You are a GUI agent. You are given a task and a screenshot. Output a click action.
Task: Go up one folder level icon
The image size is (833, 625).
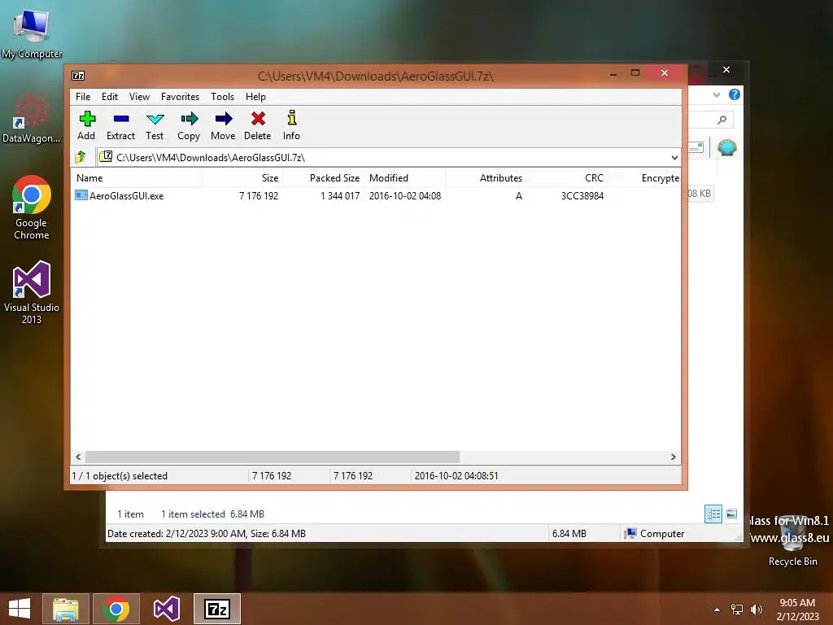[x=81, y=157]
